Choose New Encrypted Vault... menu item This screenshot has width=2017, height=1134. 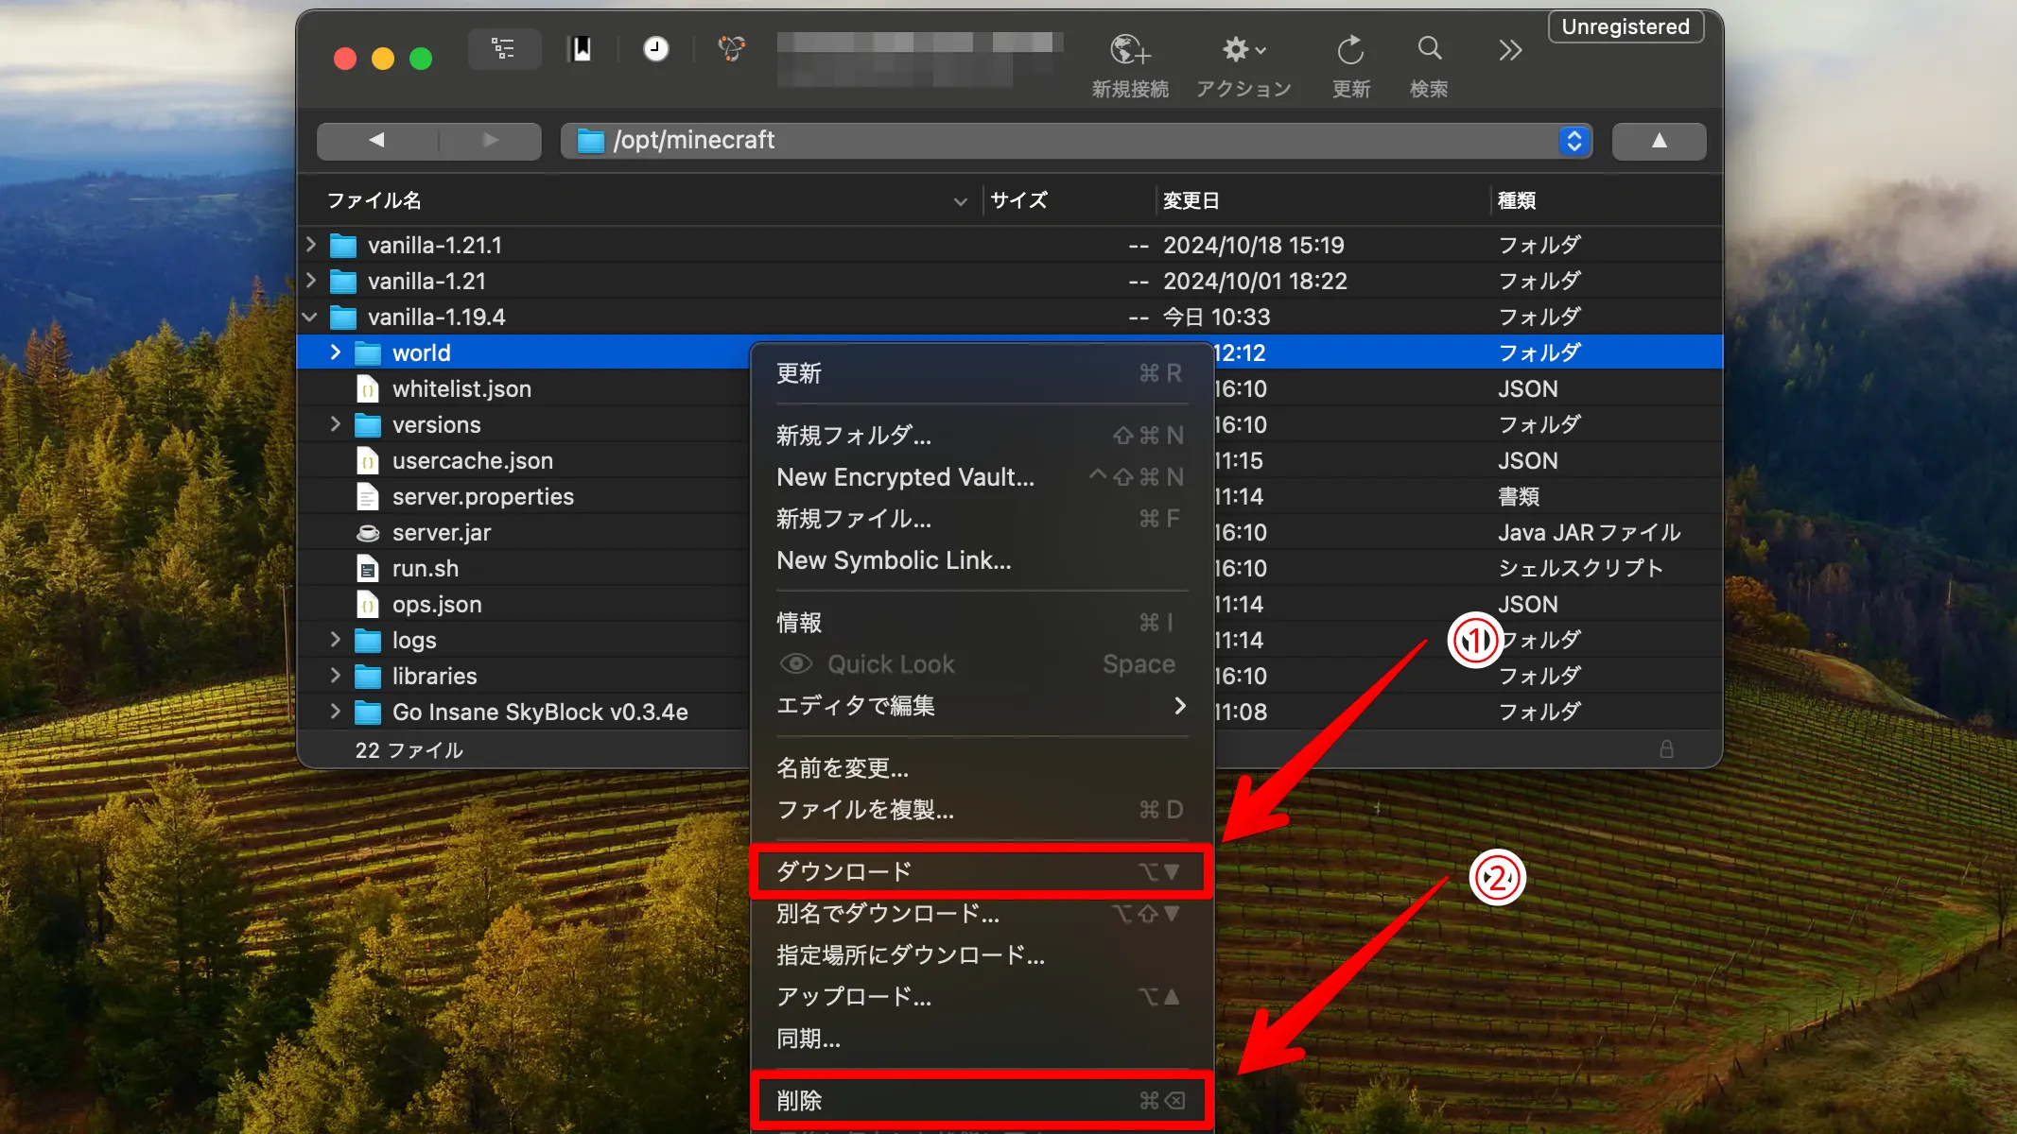pyautogui.click(x=981, y=477)
